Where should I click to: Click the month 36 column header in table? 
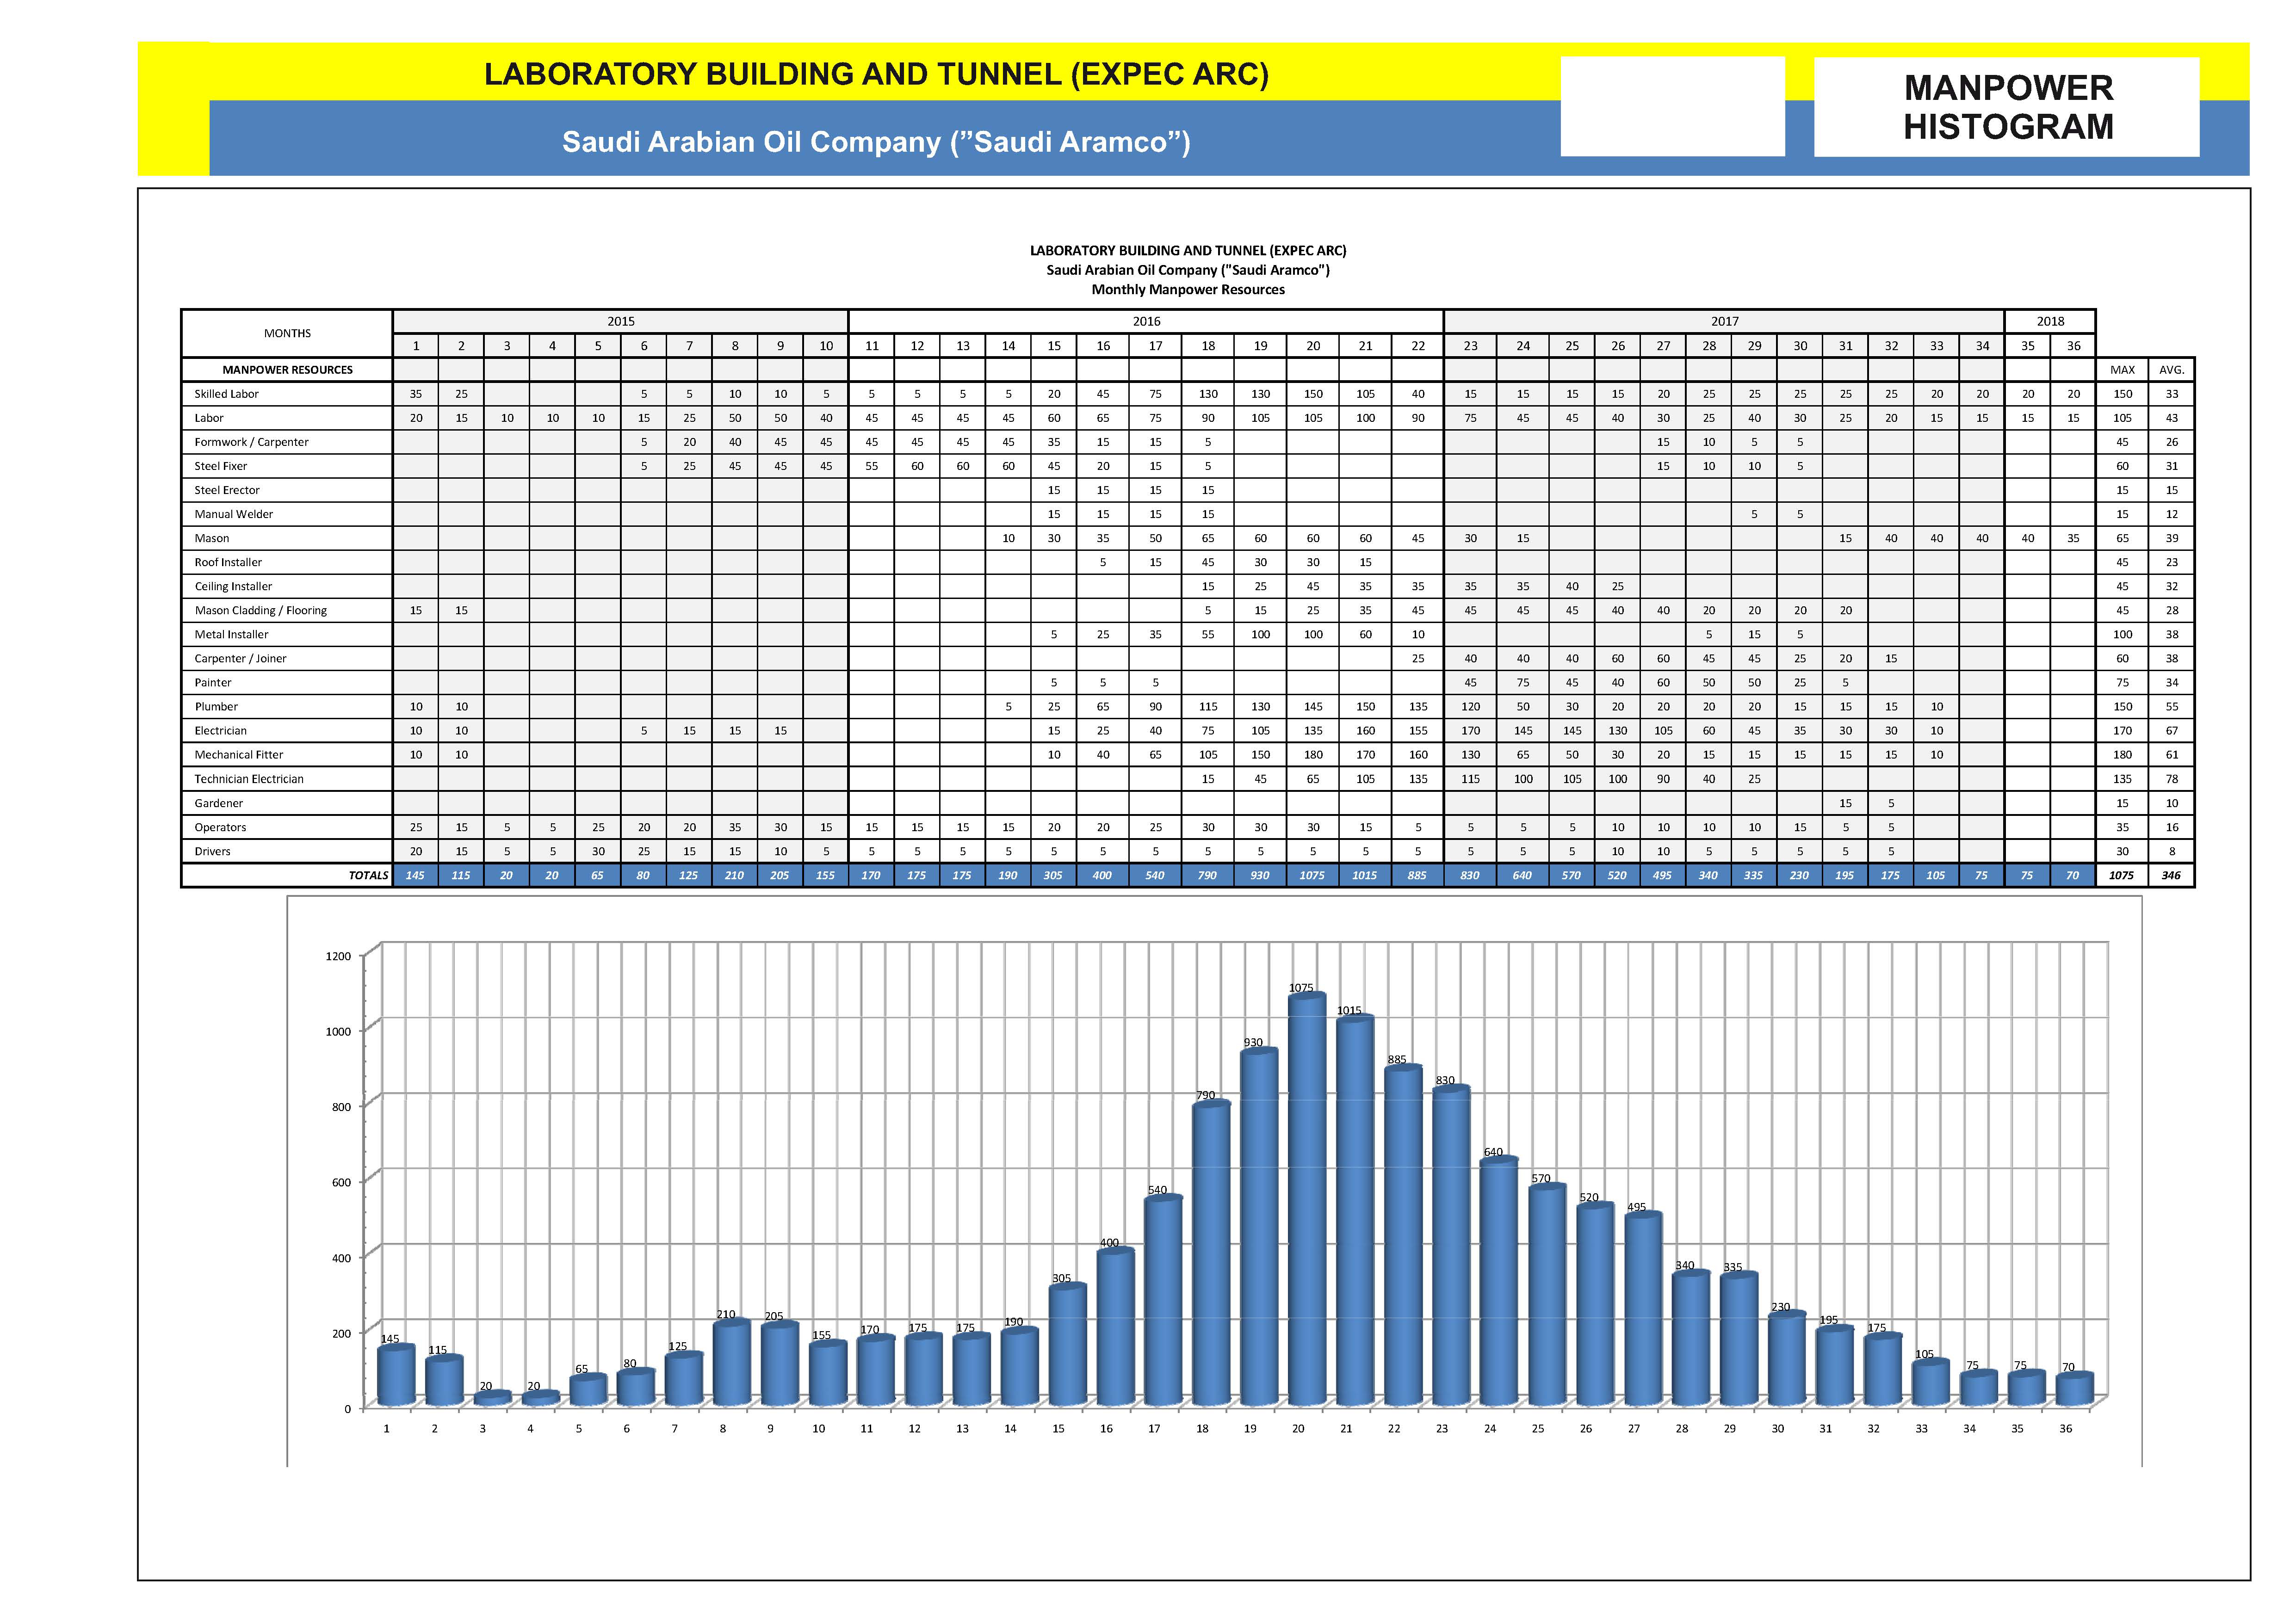[2073, 346]
